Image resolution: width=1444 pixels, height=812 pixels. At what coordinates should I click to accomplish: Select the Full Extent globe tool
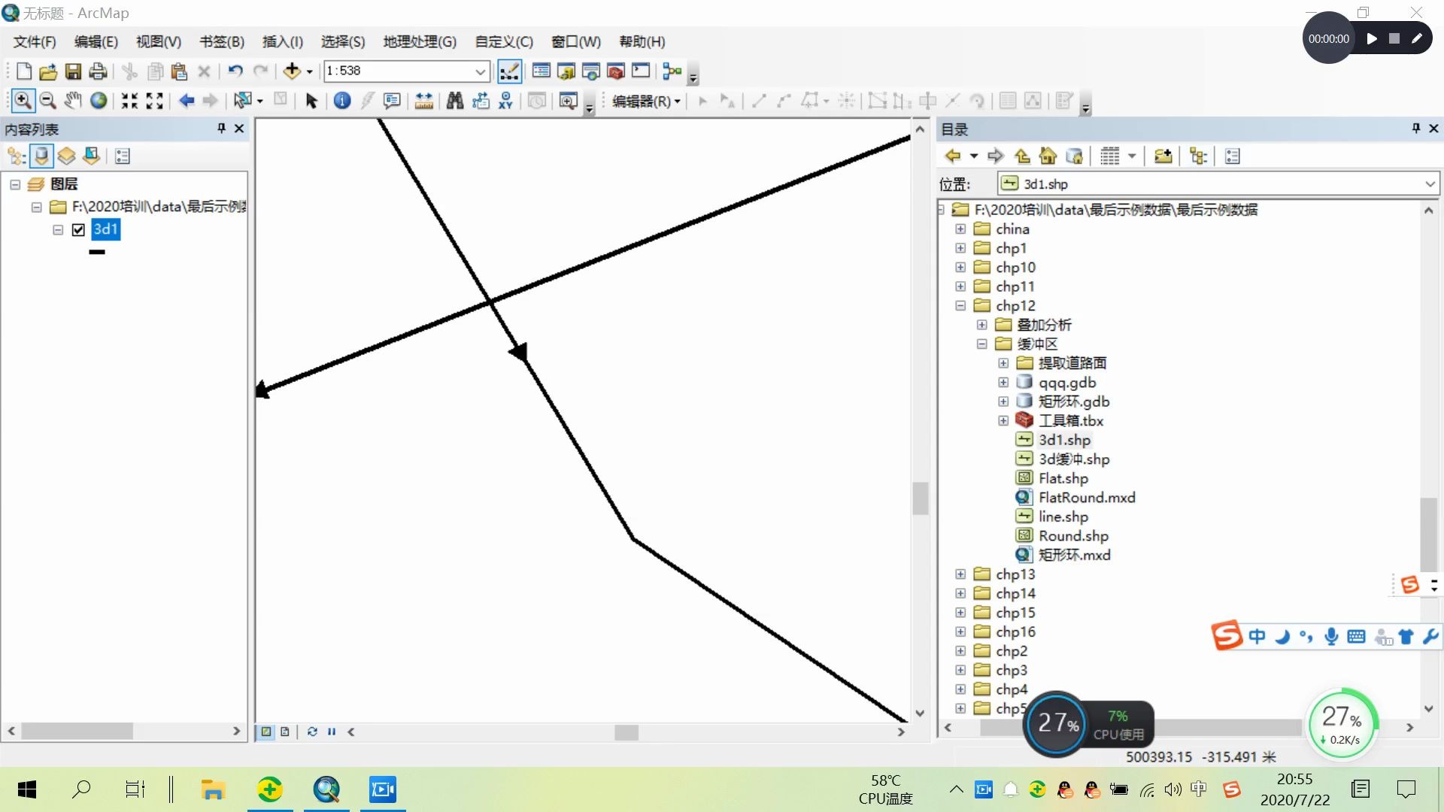(x=98, y=100)
